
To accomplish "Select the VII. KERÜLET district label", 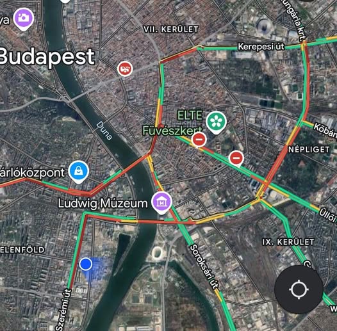I will [171, 29].
